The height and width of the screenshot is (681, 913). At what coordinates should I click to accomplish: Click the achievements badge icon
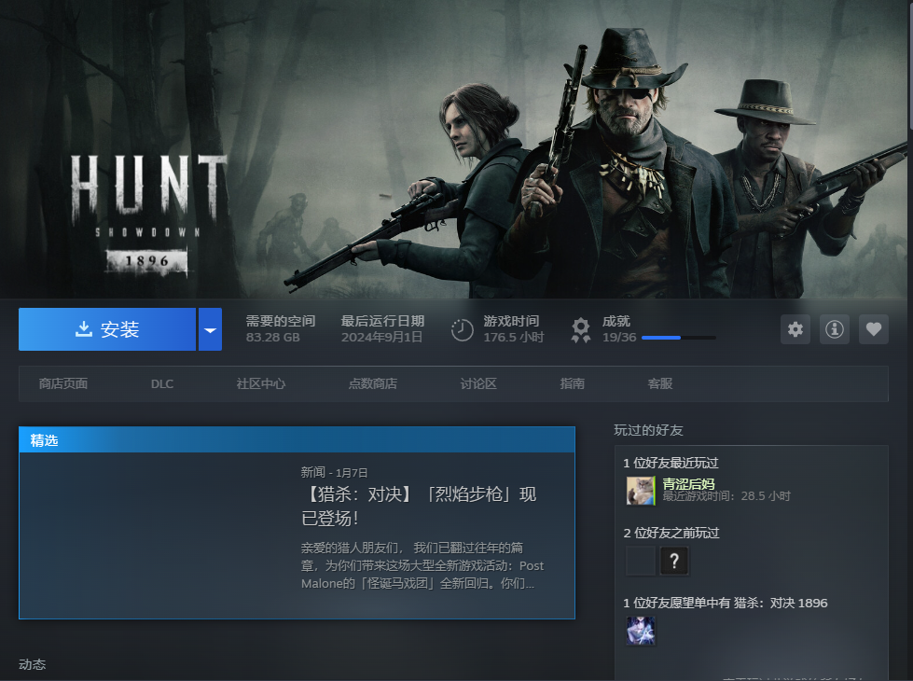coord(581,329)
